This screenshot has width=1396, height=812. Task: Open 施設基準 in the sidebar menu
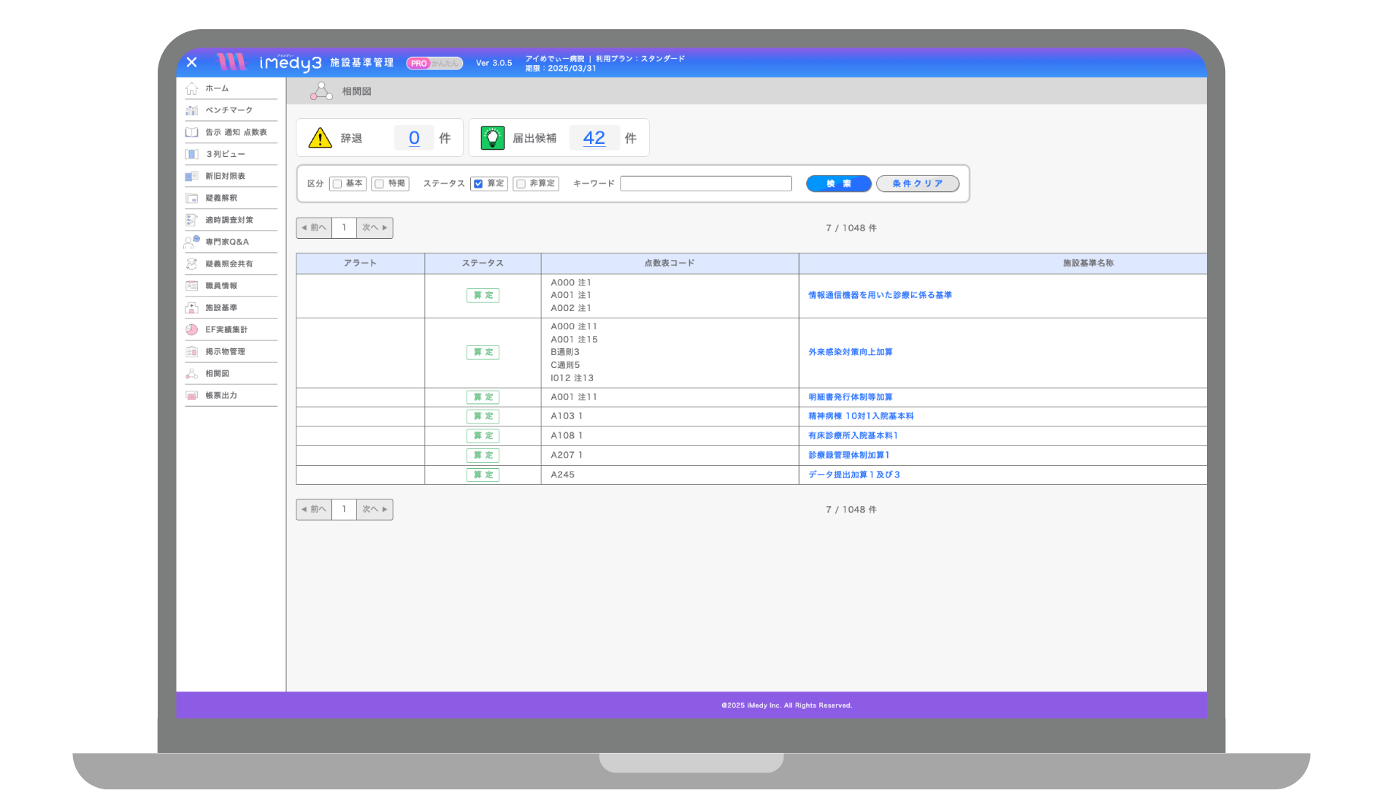(x=221, y=307)
